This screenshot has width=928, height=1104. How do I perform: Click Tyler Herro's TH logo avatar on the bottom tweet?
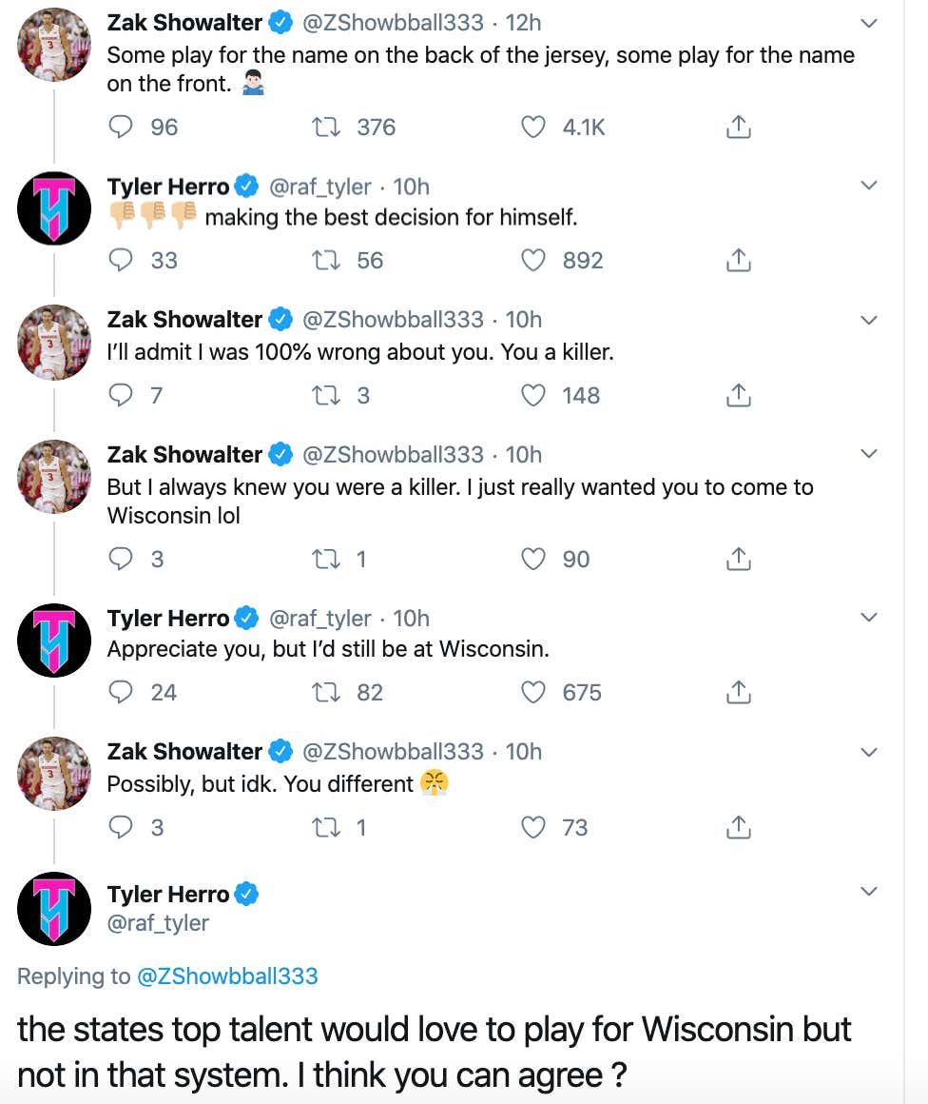tap(54, 908)
